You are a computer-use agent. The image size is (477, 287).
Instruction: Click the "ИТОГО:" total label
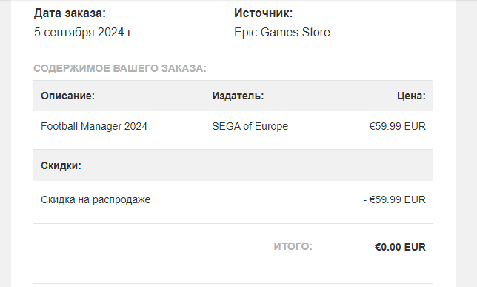(293, 246)
